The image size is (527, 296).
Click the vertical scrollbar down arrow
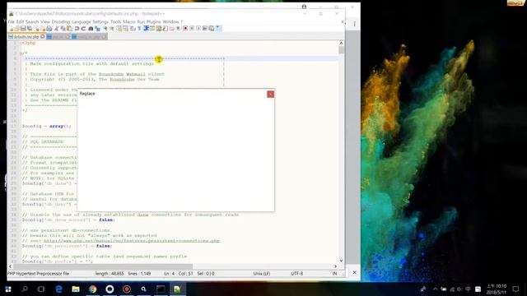tap(341, 261)
